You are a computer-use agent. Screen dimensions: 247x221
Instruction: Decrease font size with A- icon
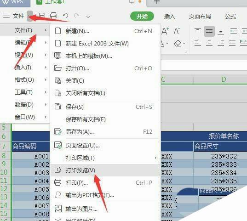click(x=177, y=31)
